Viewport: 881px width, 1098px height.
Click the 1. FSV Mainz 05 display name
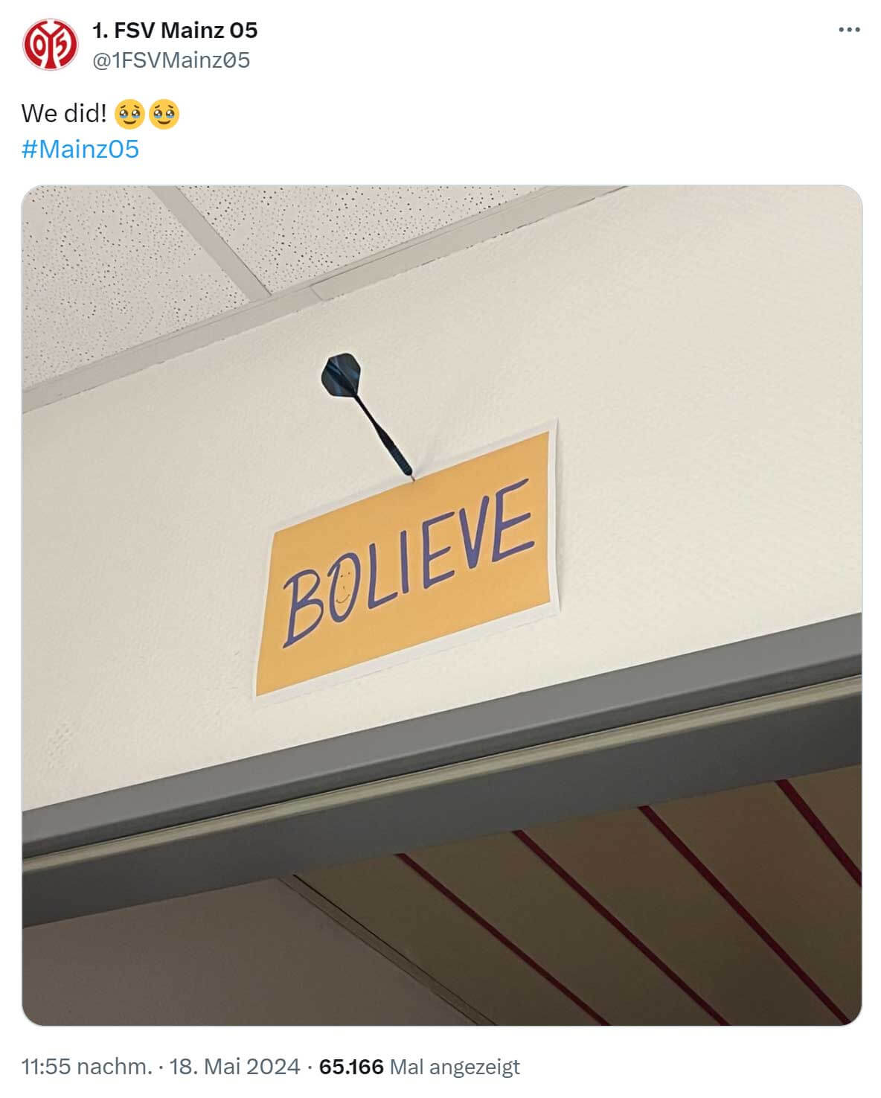click(x=175, y=30)
